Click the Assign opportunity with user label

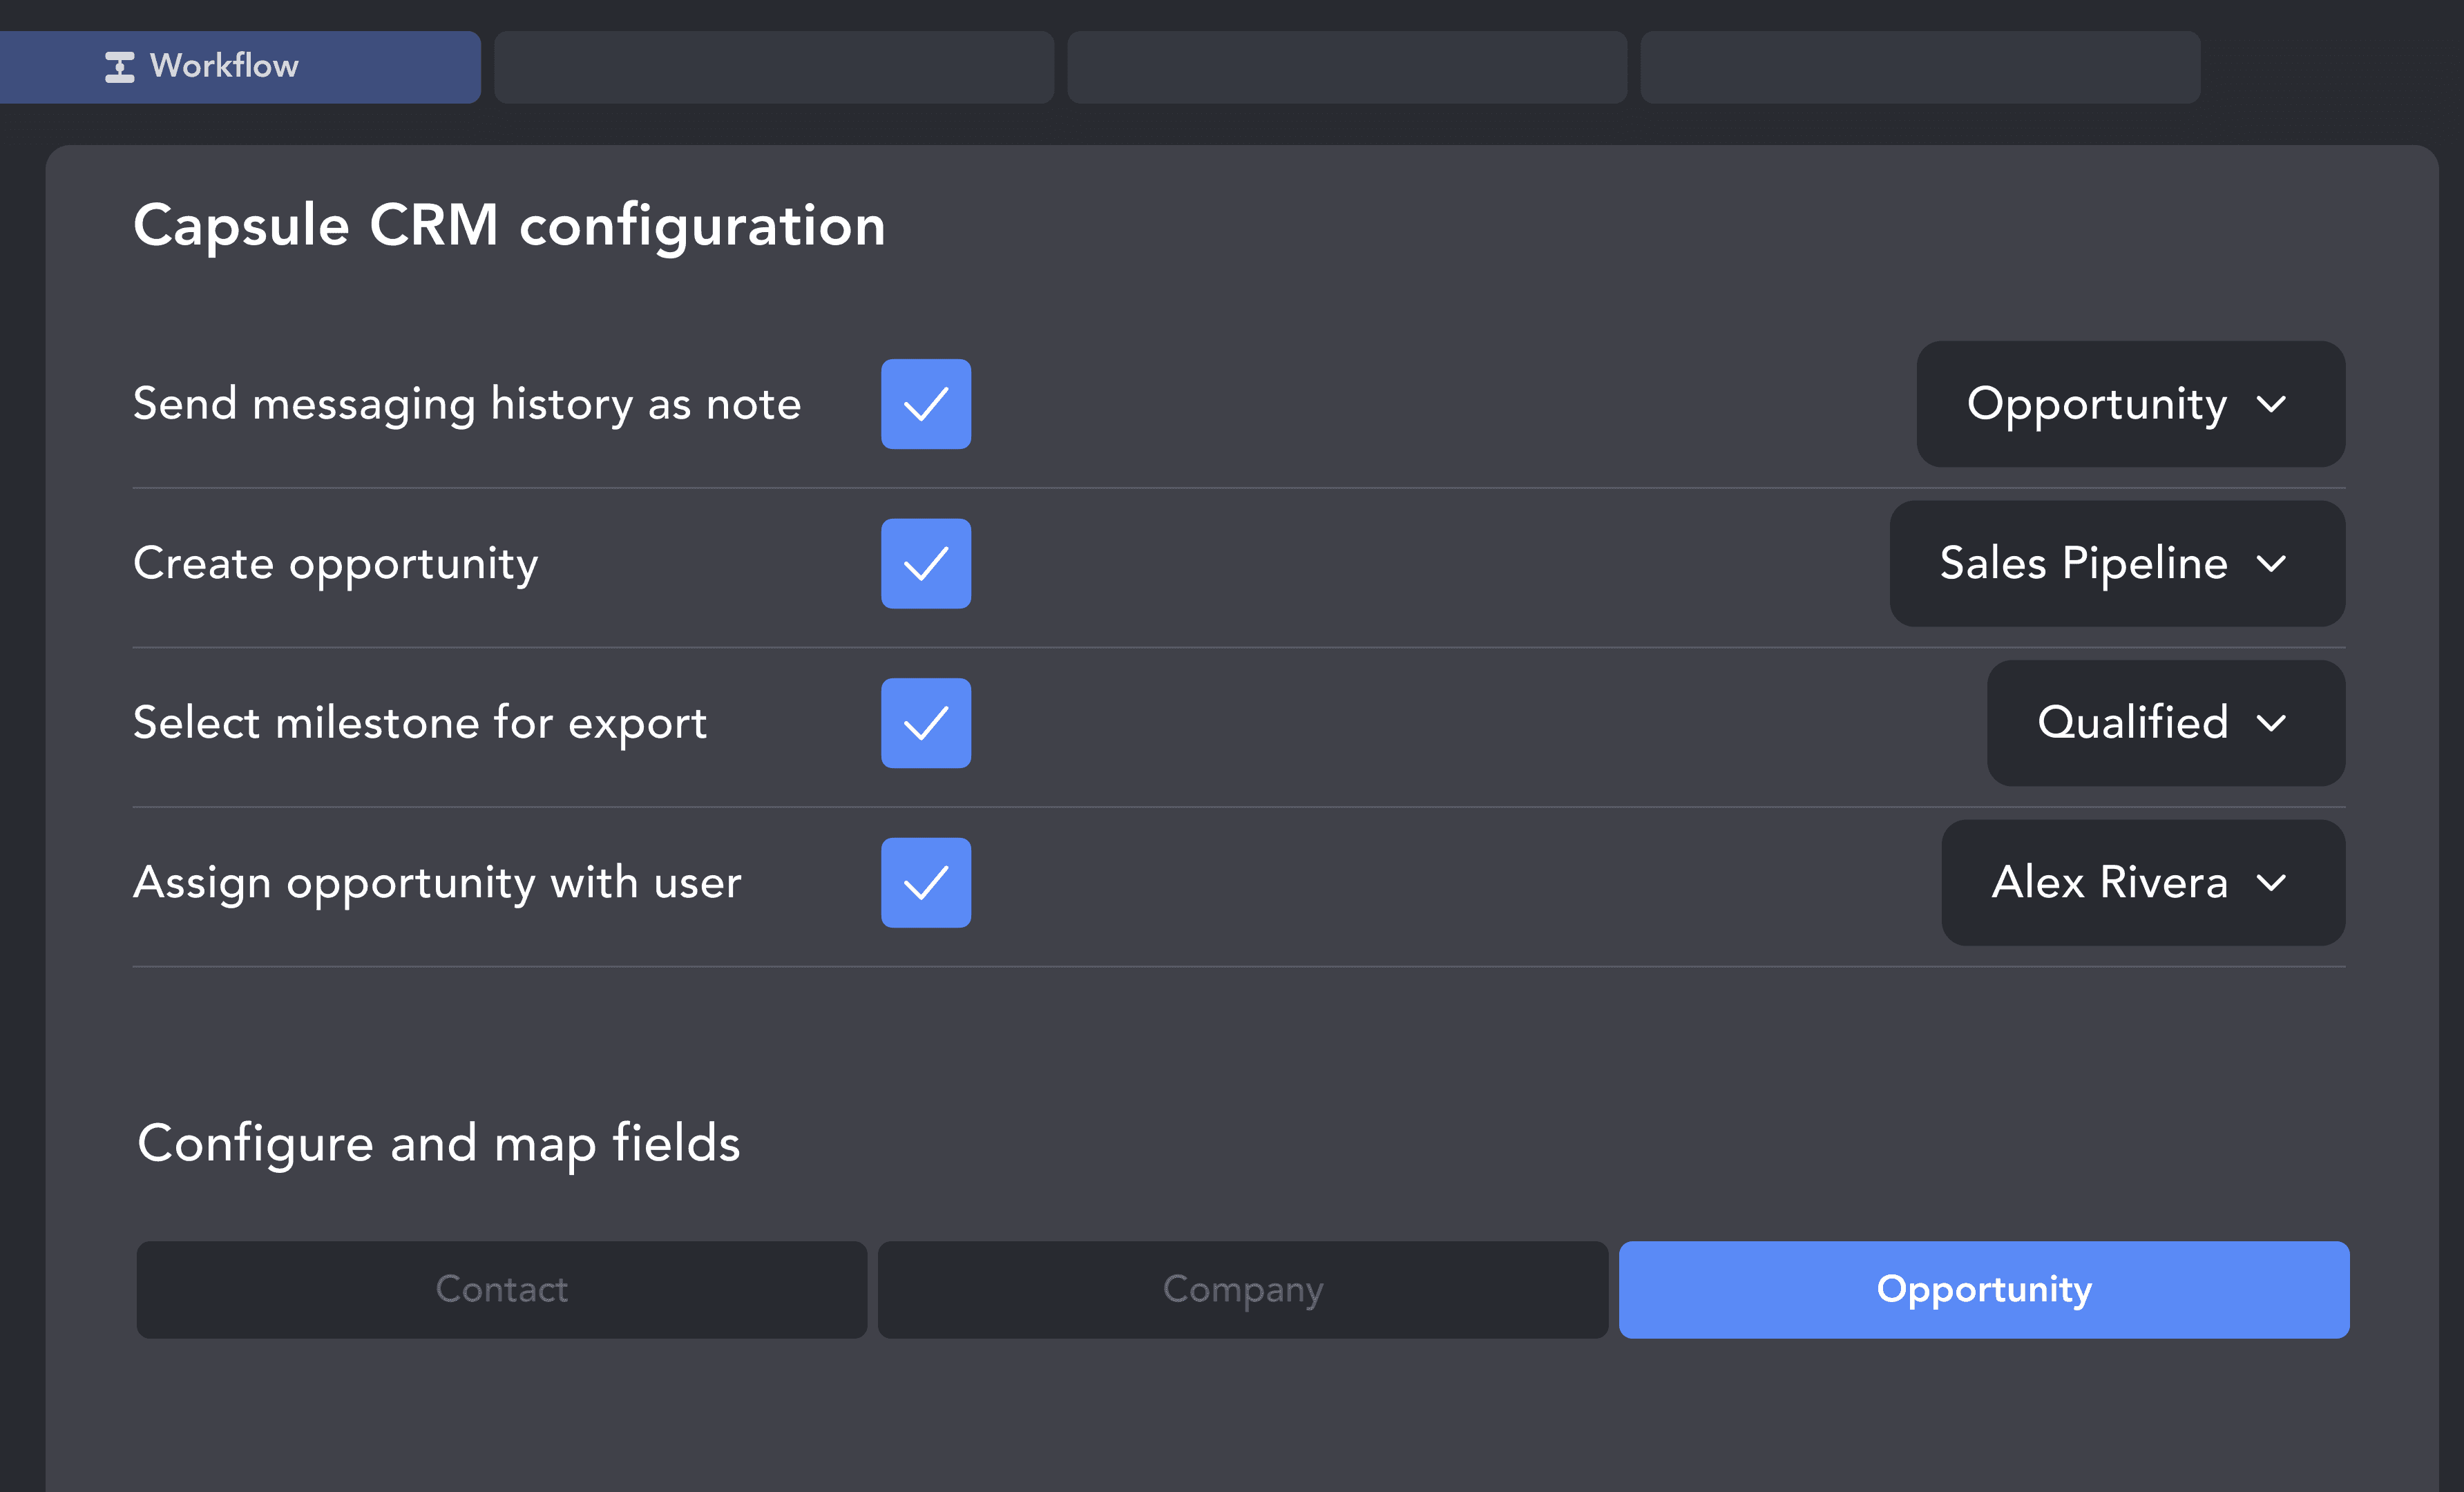[437, 884]
